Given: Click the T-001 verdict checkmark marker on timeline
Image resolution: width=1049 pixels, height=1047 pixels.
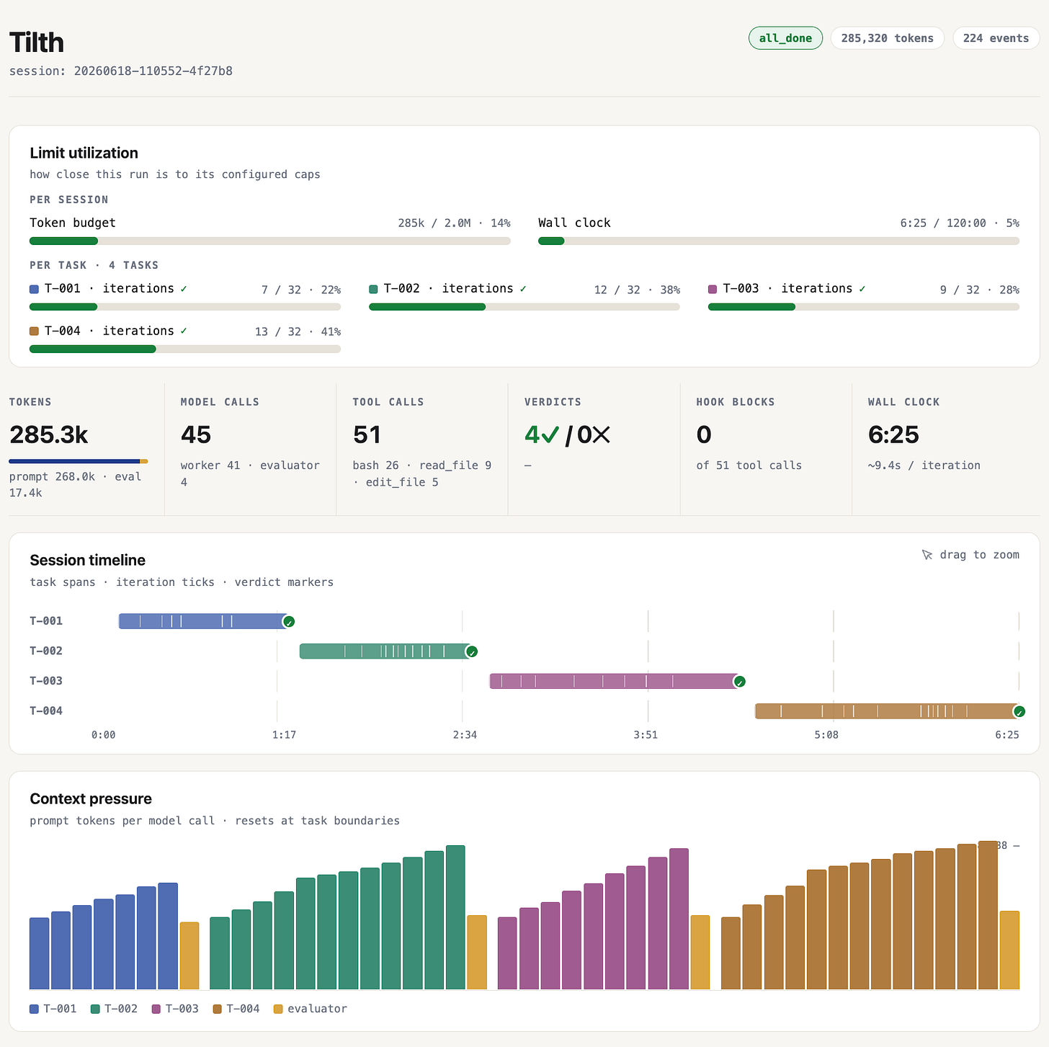Looking at the screenshot, I should [289, 622].
